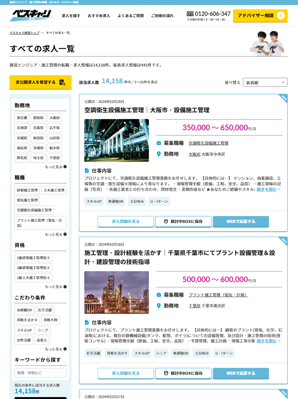Expand 続きを読む in the first job description

(x=269, y=189)
